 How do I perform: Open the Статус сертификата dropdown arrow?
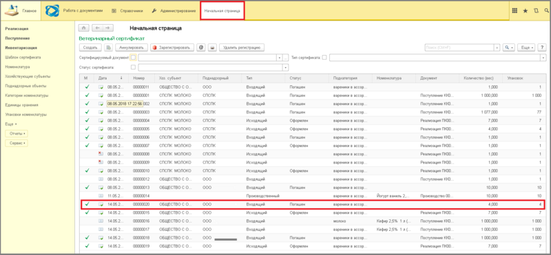click(x=286, y=67)
